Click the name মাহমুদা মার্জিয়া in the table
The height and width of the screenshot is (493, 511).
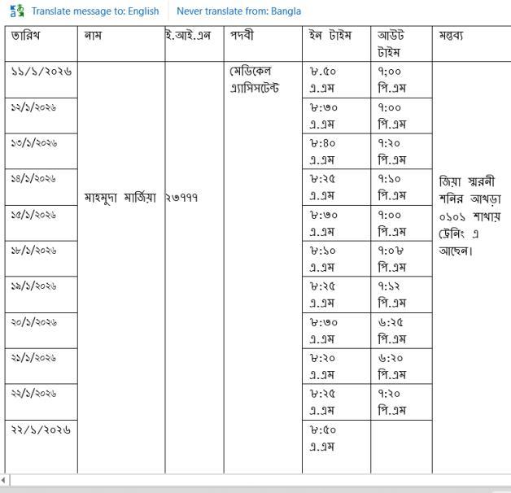120,198
